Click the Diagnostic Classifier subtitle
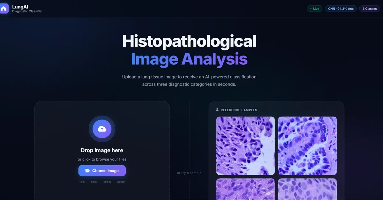This screenshot has width=383, height=200. (27, 11)
